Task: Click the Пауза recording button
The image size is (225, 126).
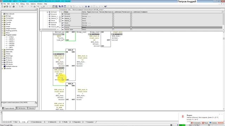Action: point(205,123)
